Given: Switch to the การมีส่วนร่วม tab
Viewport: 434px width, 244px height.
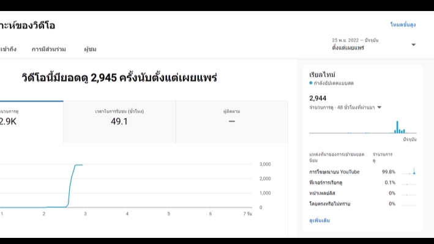Looking at the screenshot, I should click(x=49, y=50).
